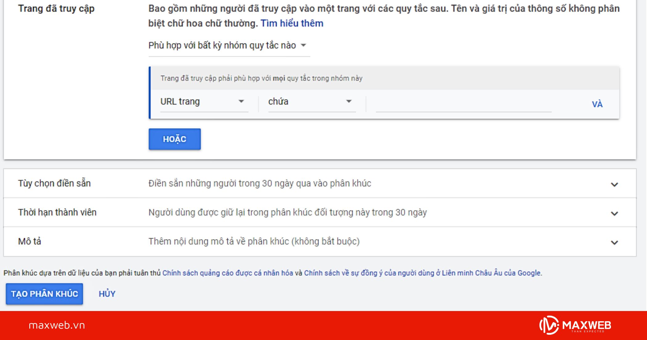
Task: Select the 'Thời hạn thành viên' row
Action: tap(57, 212)
